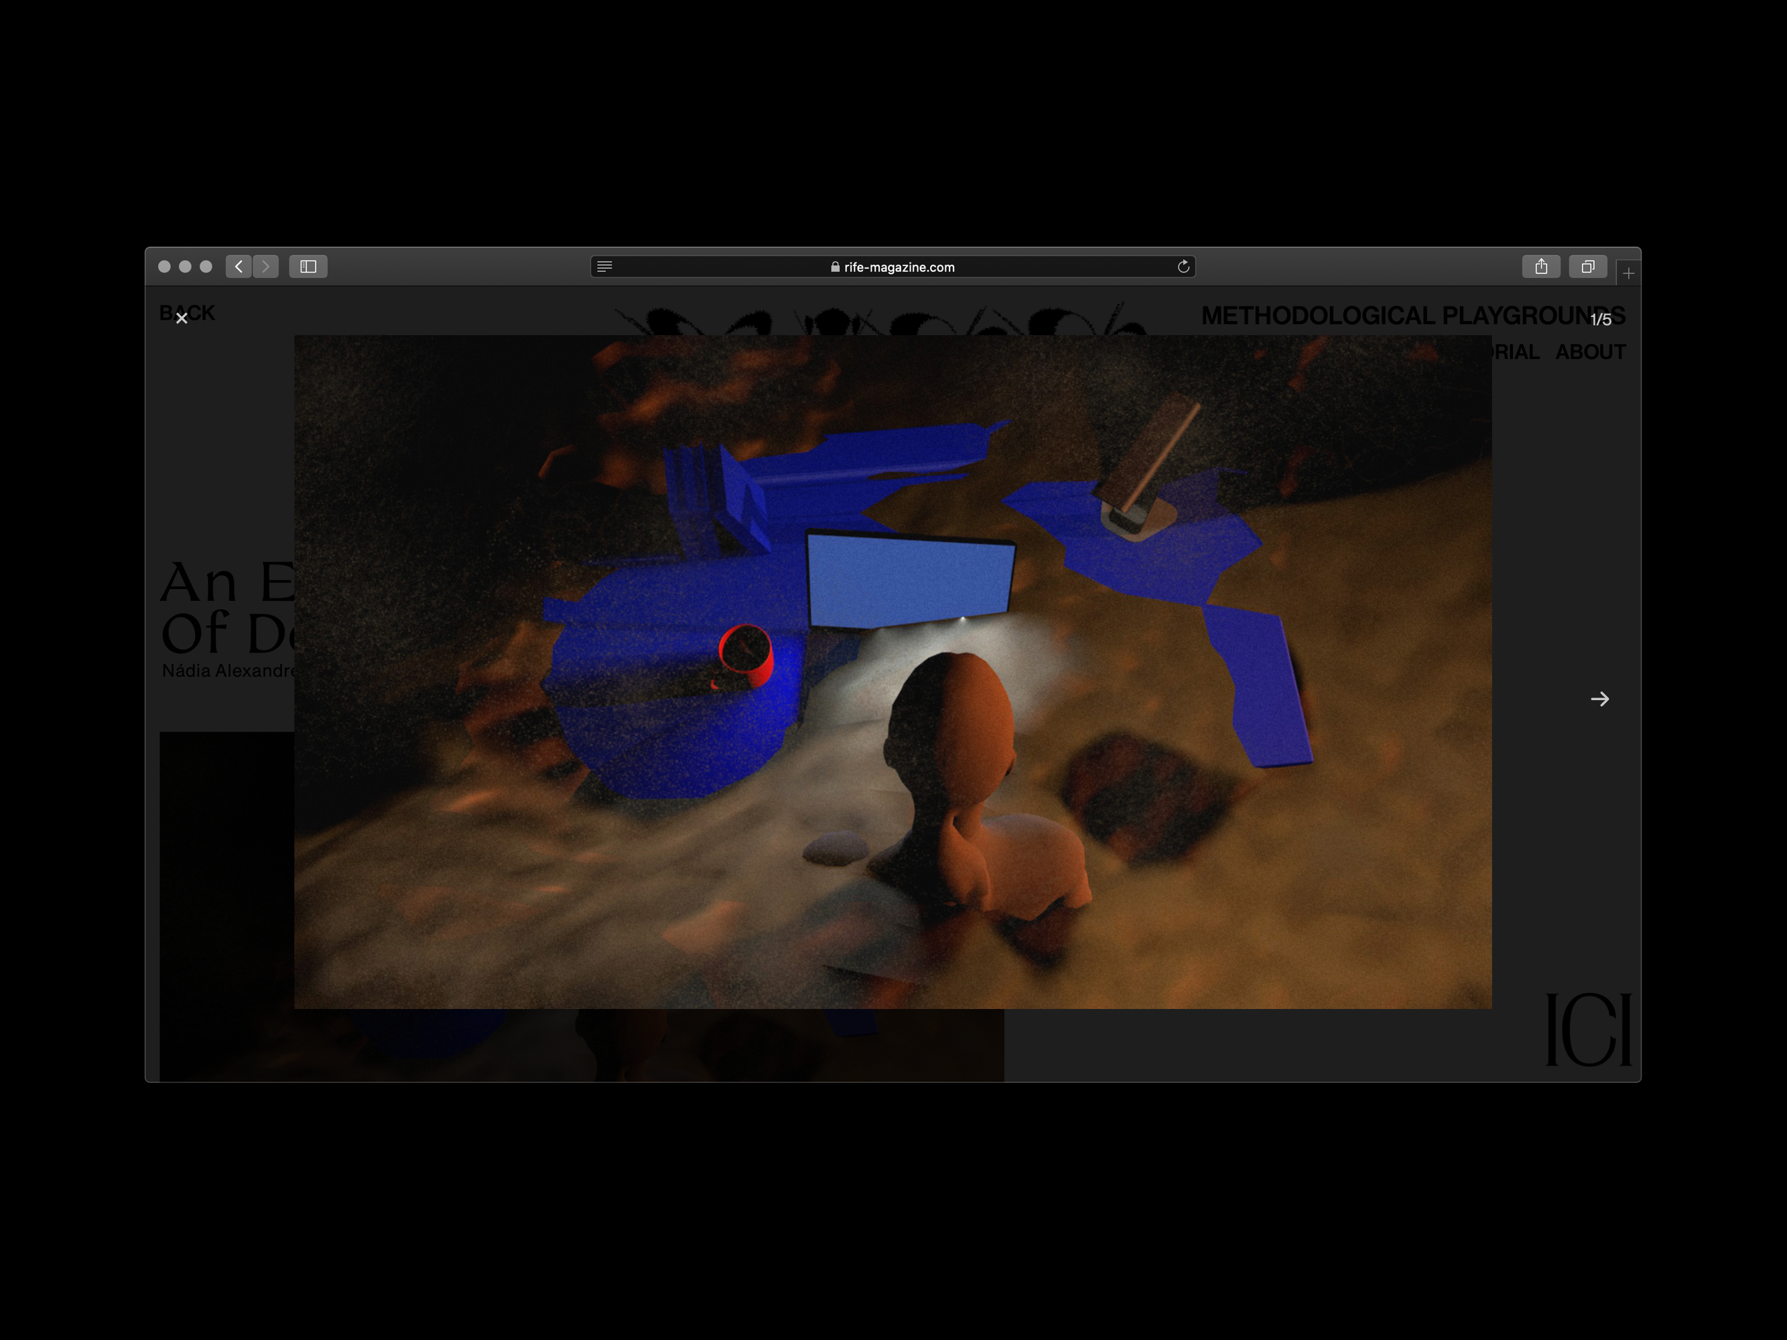Add a new tab with the plus icon
Screen dimensions: 1787x1340
(1628, 274)
